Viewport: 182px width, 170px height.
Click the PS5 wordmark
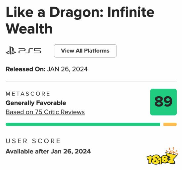[x=30, y=51]
